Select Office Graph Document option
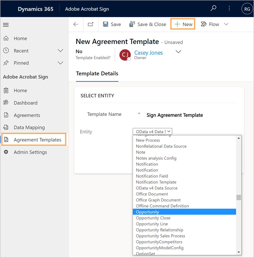254x258 pixels. pyautogui.click(x=184, y=200)
